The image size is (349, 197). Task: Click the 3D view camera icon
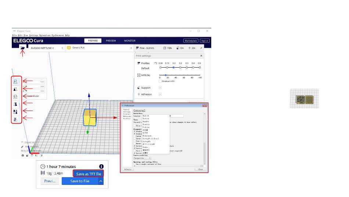pos(23,155)
